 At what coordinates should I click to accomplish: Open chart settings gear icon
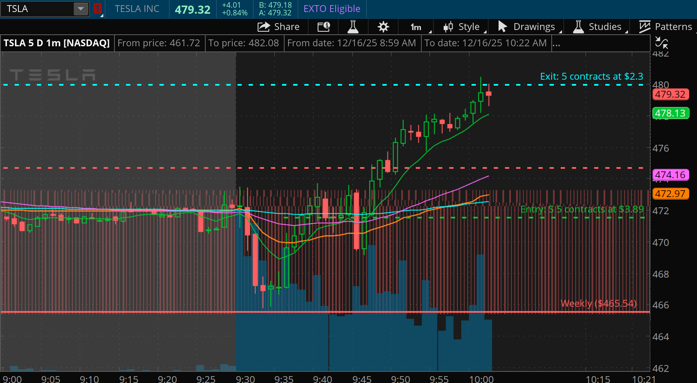[x=383, y=27]
